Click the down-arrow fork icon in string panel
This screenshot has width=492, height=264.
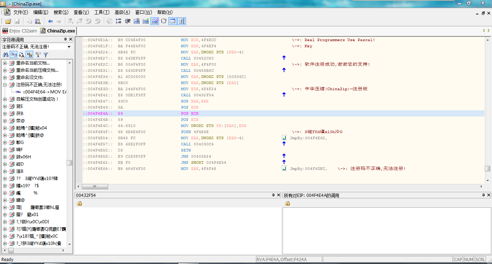tap(46, 55)
